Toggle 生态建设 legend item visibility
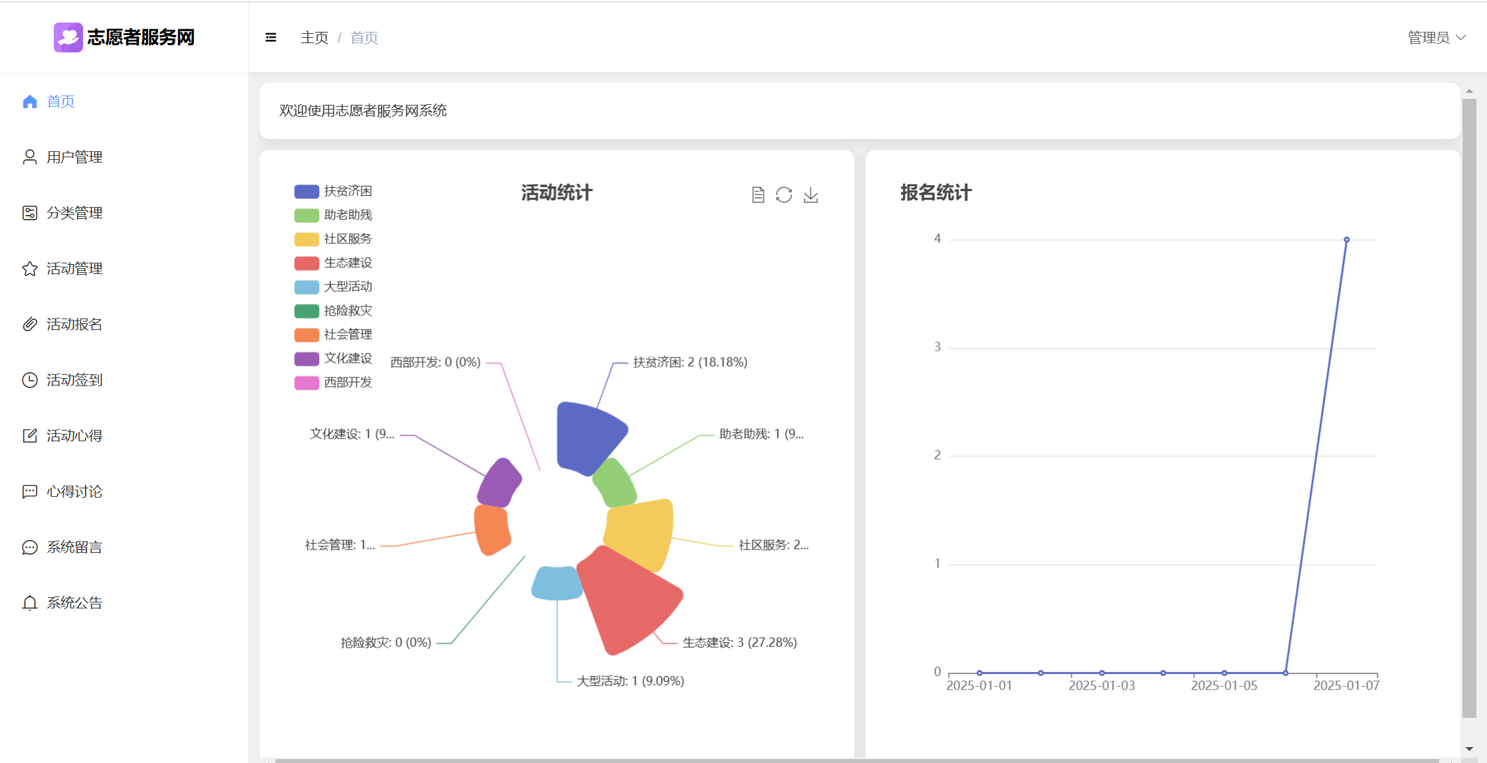Screen dimensions: 1487x763 (x=333, y=263)
